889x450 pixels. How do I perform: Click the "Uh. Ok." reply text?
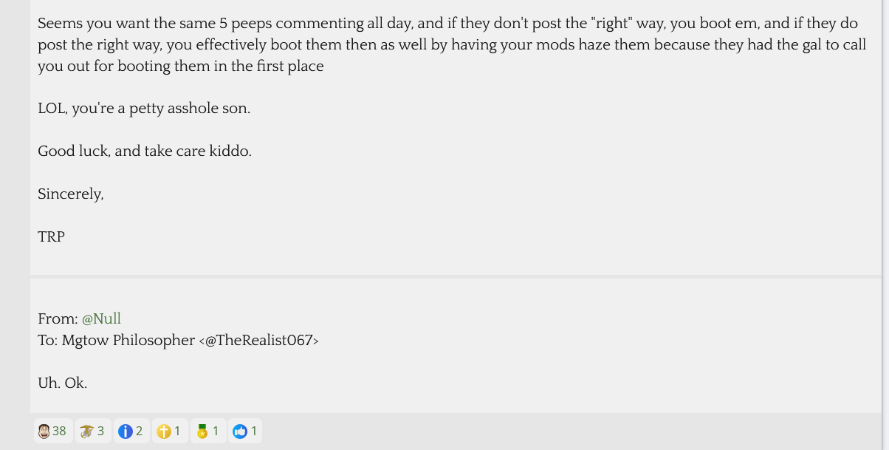pyautogui.click(x=63, y=383)
